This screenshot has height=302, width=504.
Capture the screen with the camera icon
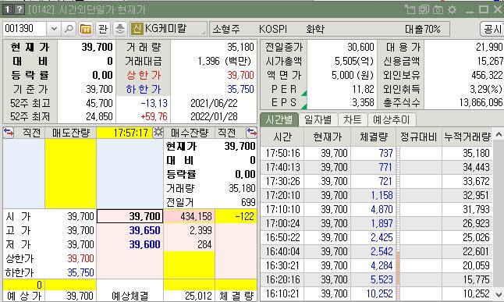click(438, 9)
